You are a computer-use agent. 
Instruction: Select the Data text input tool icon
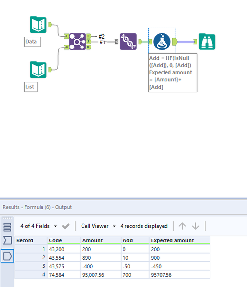38,25
